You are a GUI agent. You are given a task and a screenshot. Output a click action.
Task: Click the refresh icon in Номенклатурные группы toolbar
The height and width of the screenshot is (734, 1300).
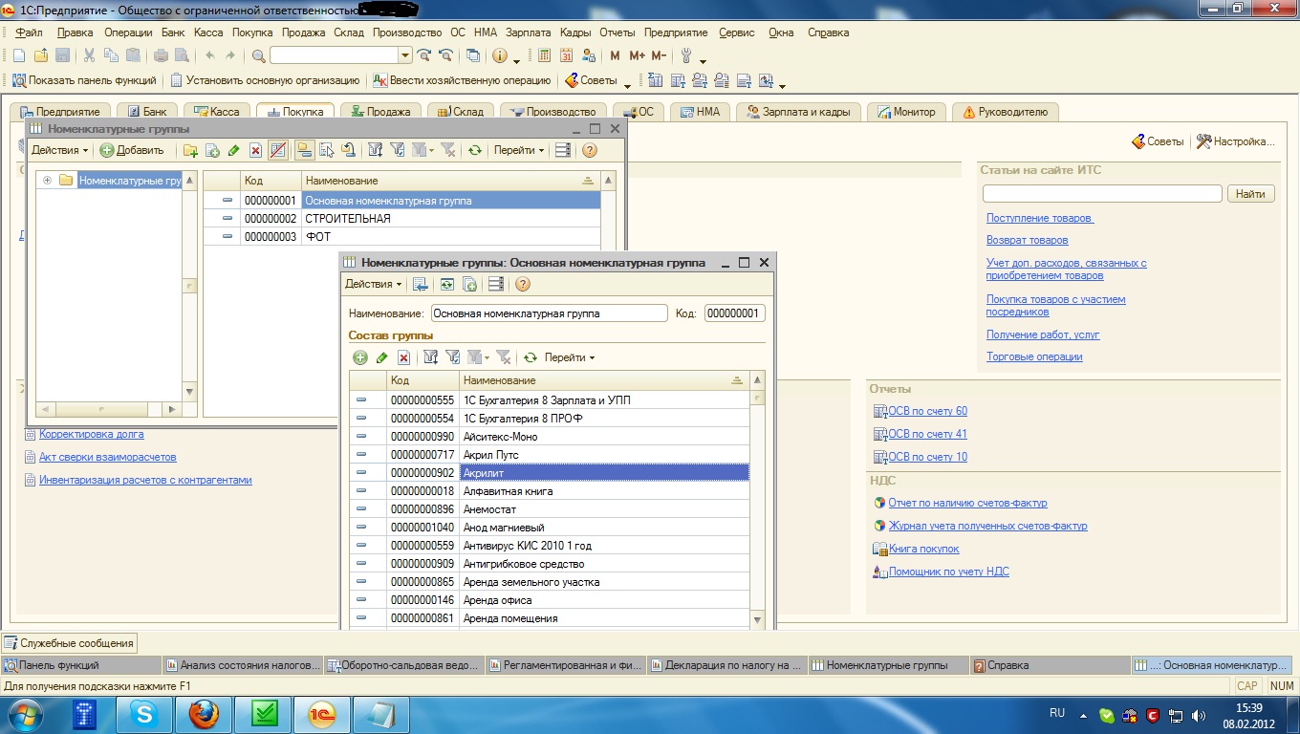pyautogui.click(x=474, y=150)
